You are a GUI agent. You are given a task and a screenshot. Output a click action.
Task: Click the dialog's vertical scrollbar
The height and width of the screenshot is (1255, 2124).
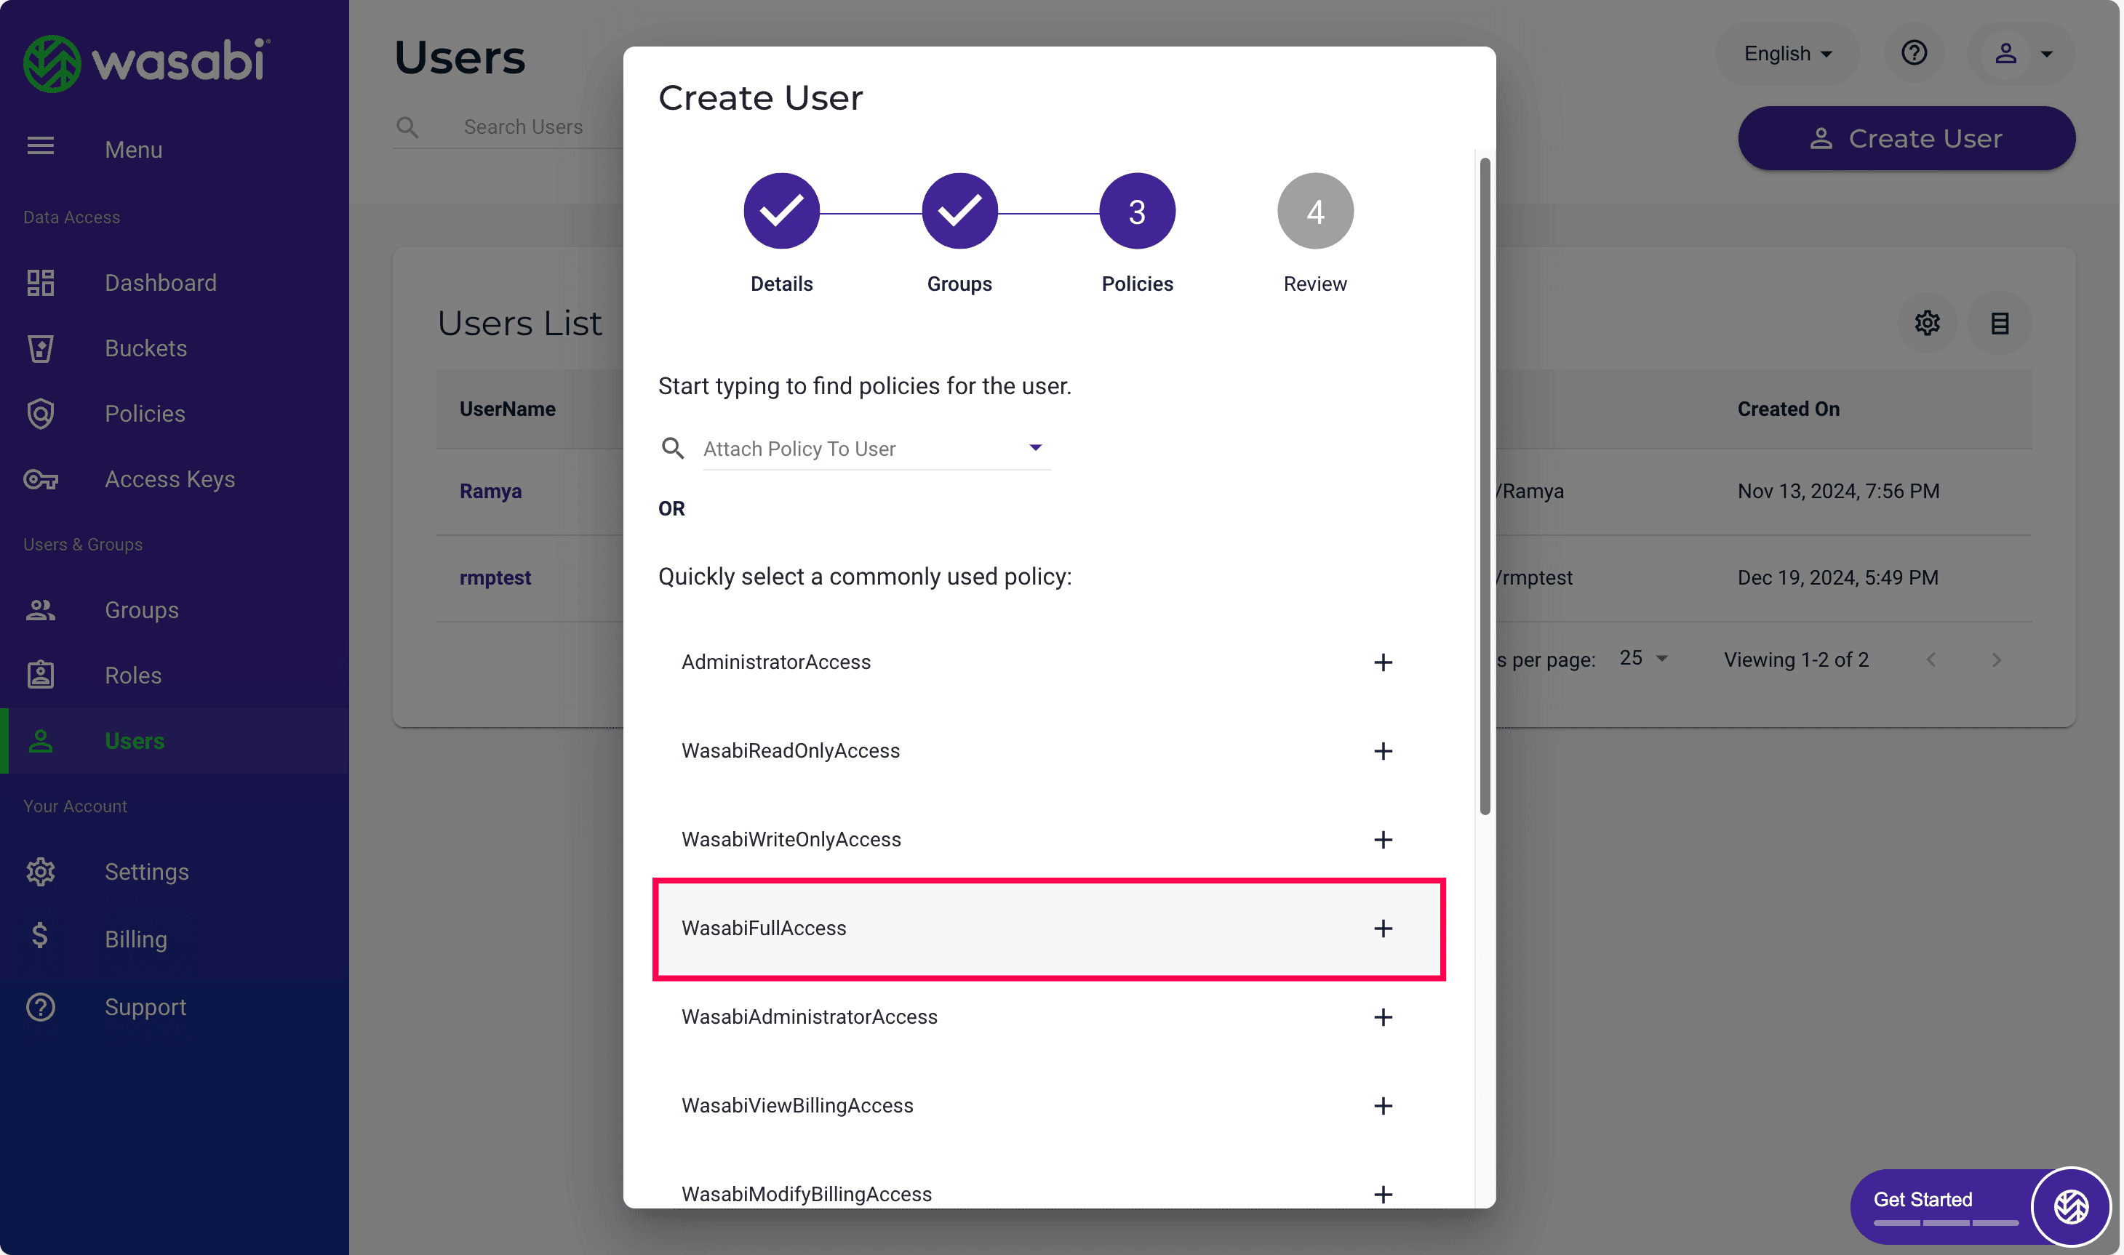click(1484, 486)
